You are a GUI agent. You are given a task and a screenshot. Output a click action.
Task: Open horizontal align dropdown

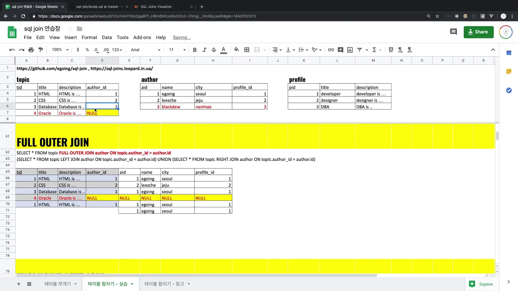coord(277,50)
